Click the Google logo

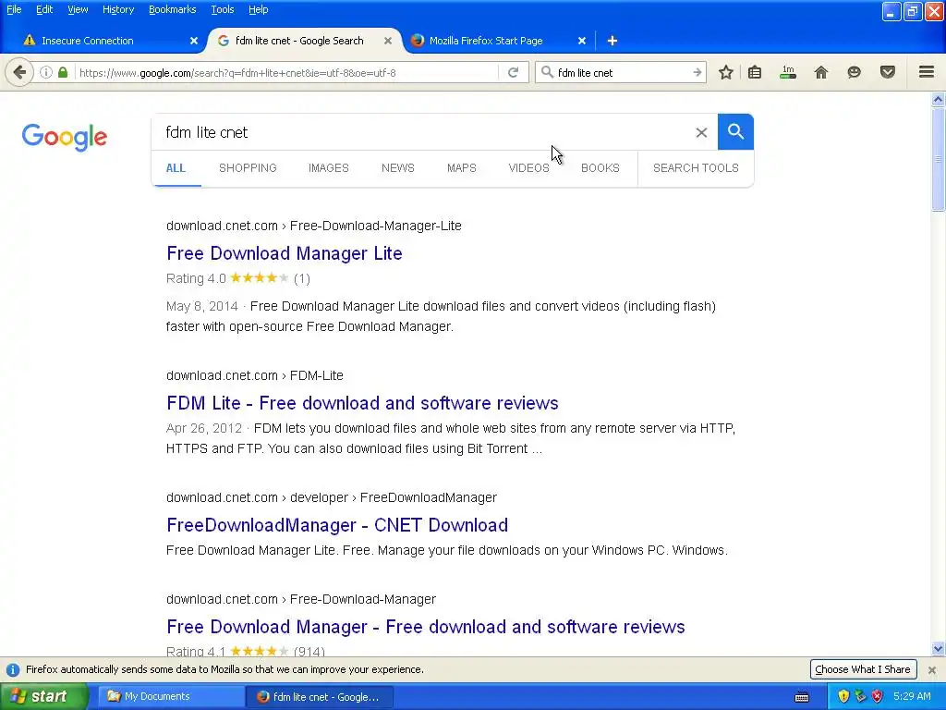(x=64, y=137)
